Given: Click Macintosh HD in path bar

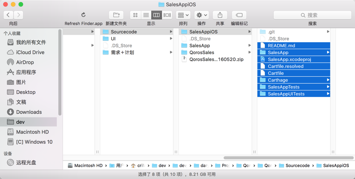Looking at the screenshot, I should tap(85, 165).
